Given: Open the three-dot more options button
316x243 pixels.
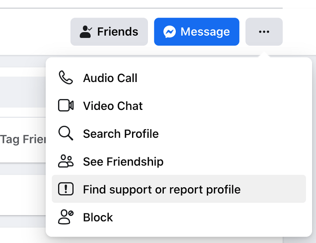Looking at the screenshot, I should click(x=264, y=32).
